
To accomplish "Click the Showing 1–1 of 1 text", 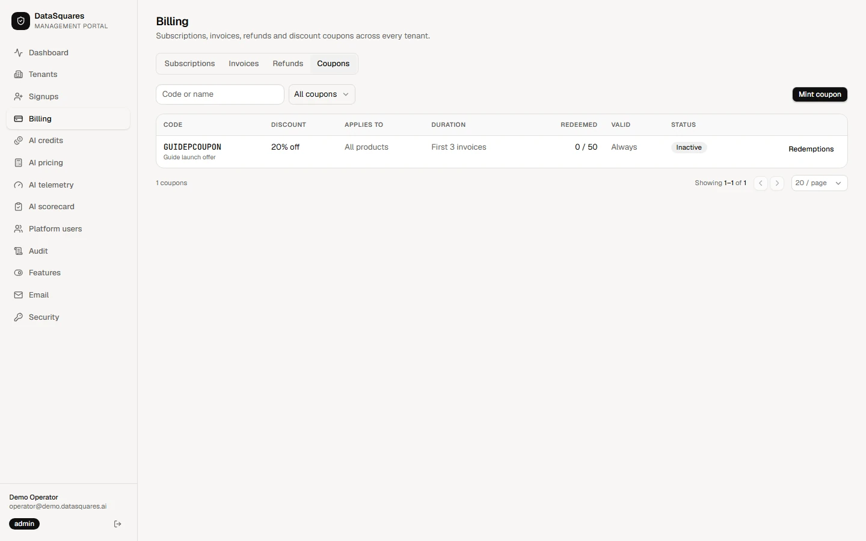I will [720, 183].
